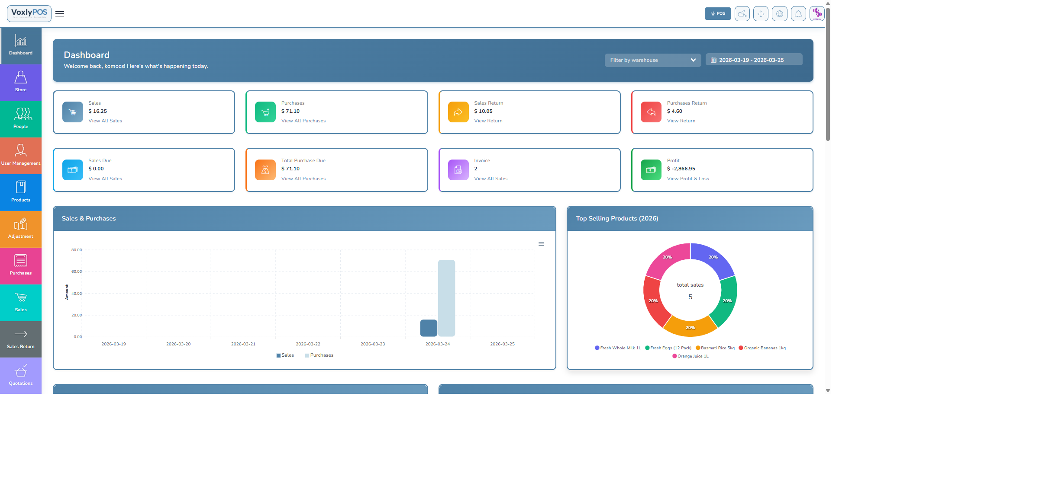This screenshot has height=492, width=1039.
Task: Check notifications via the bell icon
Action: coord(798,13)
